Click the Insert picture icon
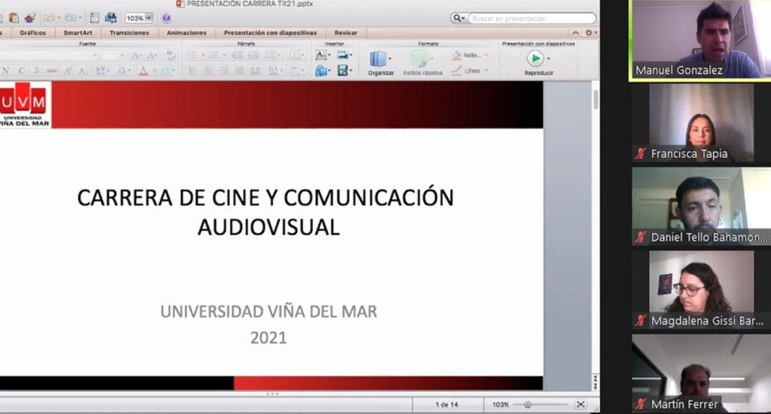Screen dimensions: 771x414 click(x=343, y=55)
